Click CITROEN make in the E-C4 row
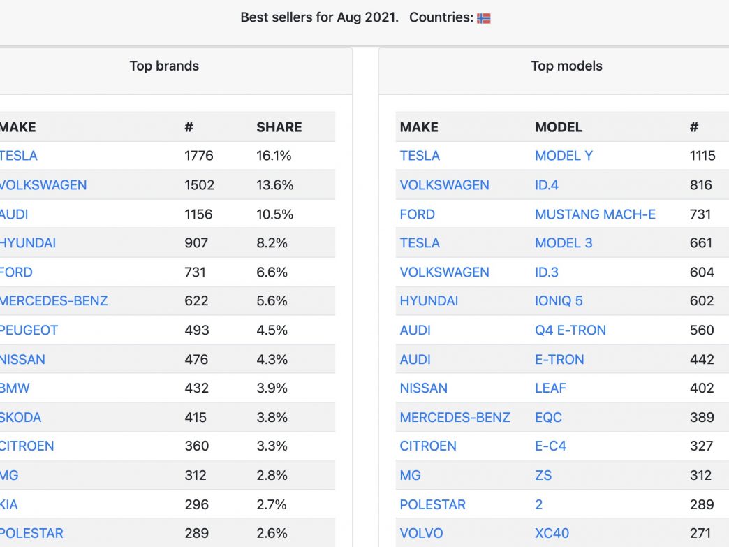Screen dimensions: 729x547 (428, 446)
